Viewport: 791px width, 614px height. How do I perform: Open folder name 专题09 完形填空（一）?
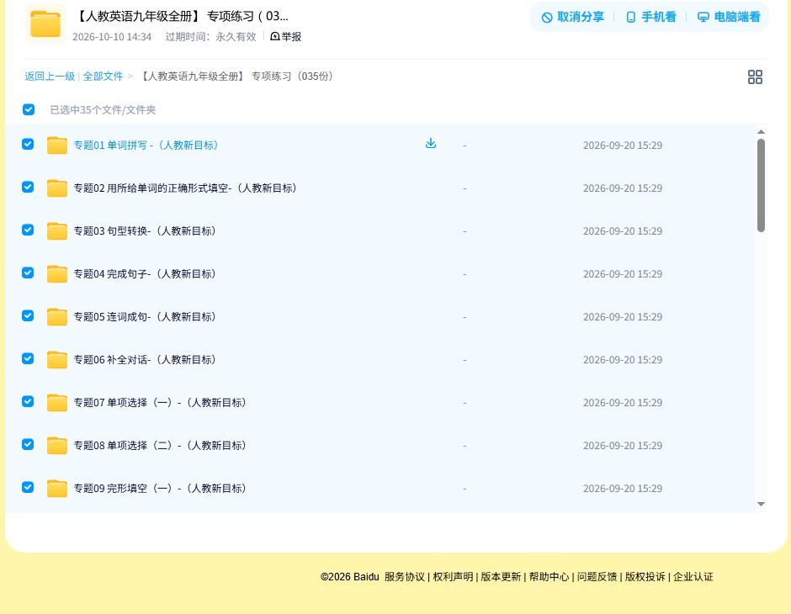tap(160, 488)
